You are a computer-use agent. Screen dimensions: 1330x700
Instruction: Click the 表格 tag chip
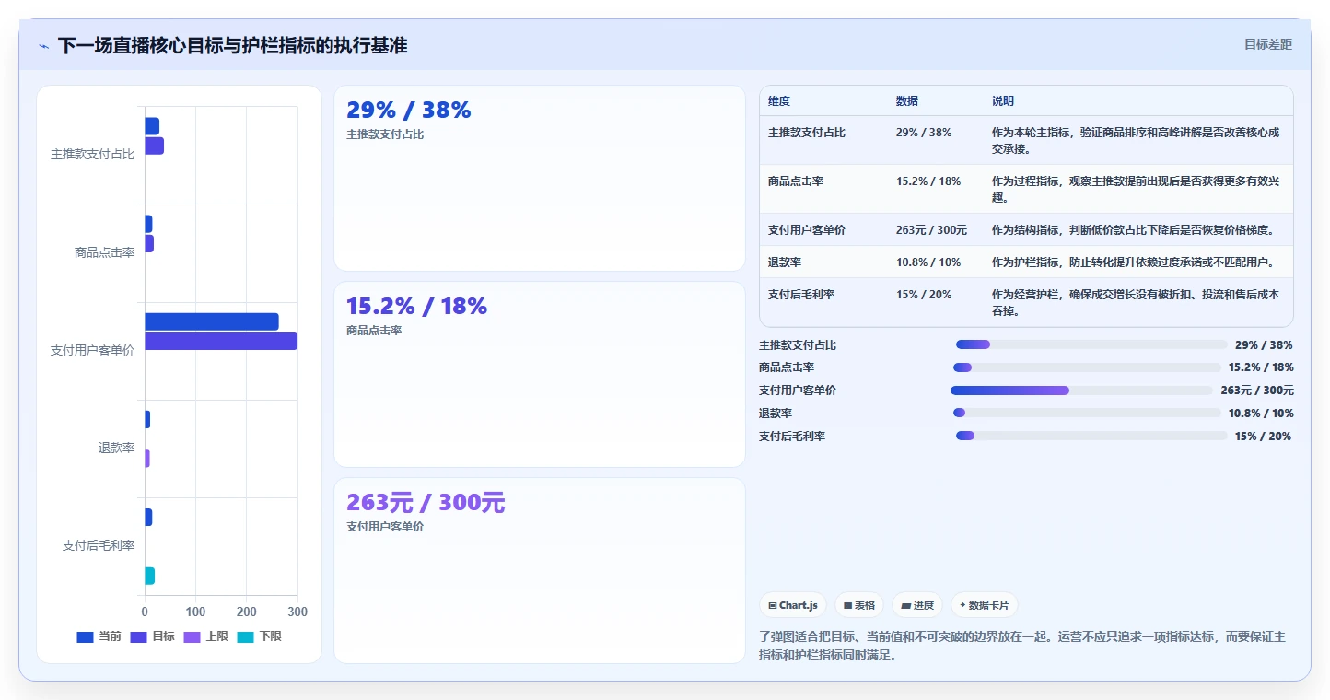point(859,605)
